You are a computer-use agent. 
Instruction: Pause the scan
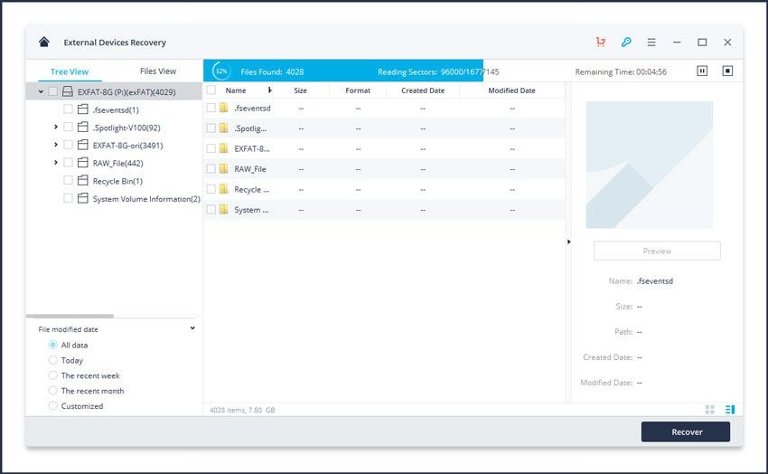(x=702, y=71)
